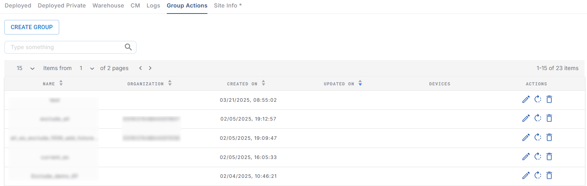Click the search magnifier icon
Screen dimensions: 587x186
tap(128, 47)
